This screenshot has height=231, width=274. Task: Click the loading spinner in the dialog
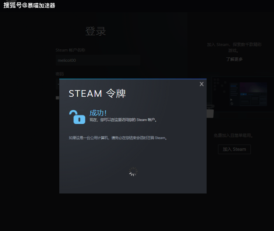(133, 171)
